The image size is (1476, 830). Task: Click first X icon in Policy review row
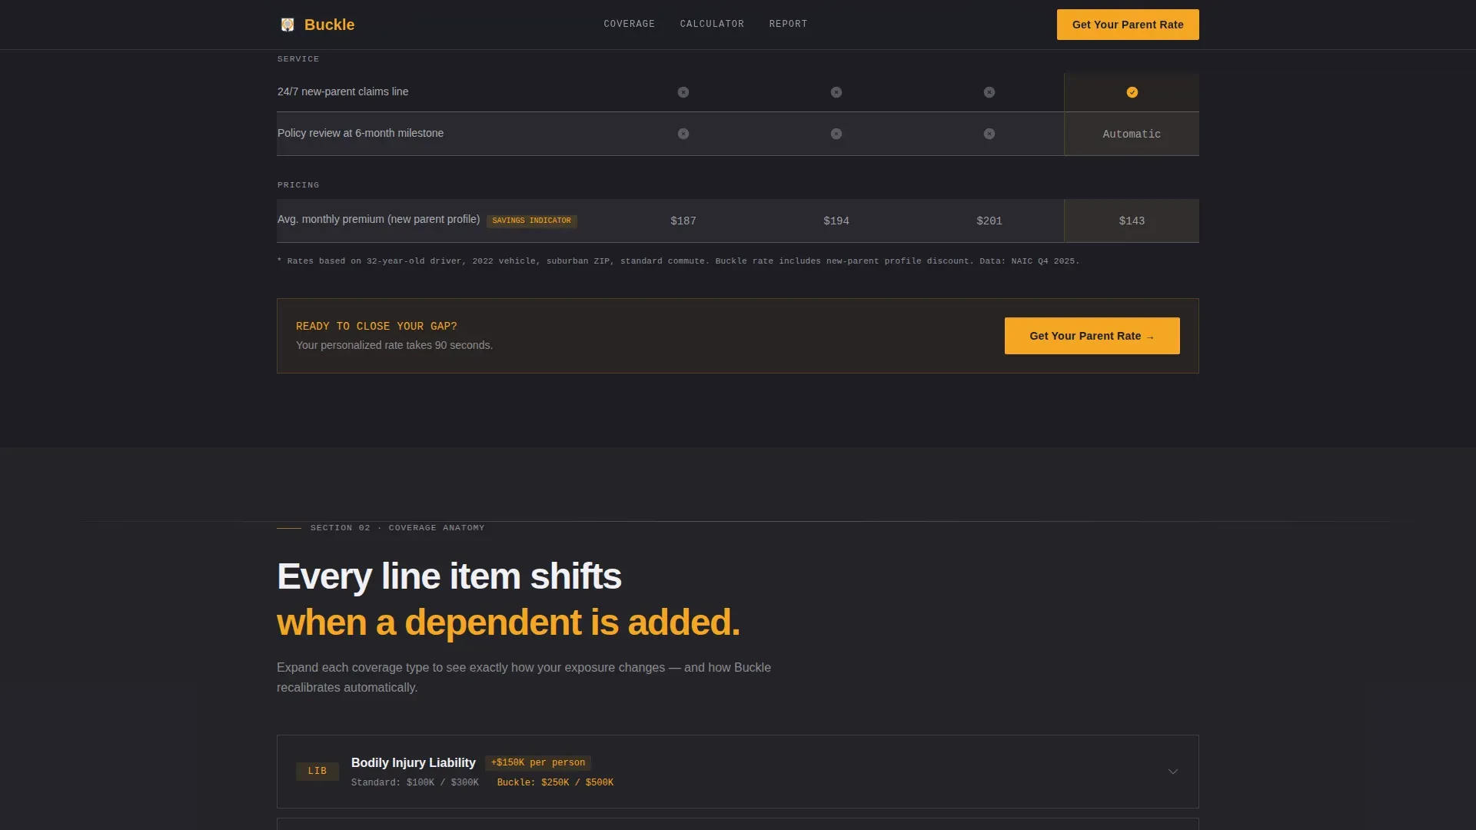(683, 134)
